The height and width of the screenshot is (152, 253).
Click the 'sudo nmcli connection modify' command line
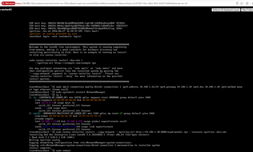(136, 88)
